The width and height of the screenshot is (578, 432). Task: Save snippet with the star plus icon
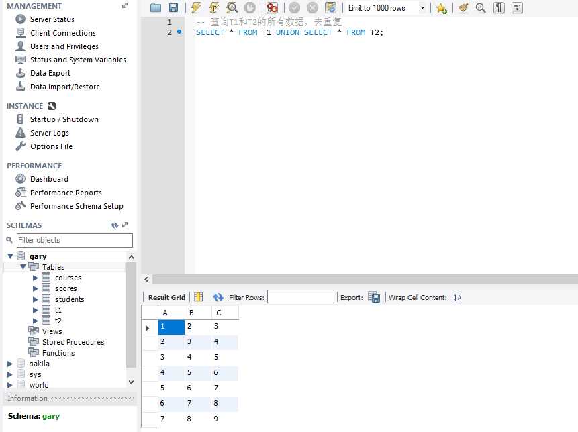(x=441, y=8)
